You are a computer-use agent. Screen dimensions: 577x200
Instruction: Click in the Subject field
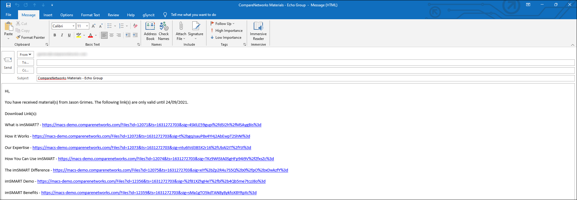[306, 78]
